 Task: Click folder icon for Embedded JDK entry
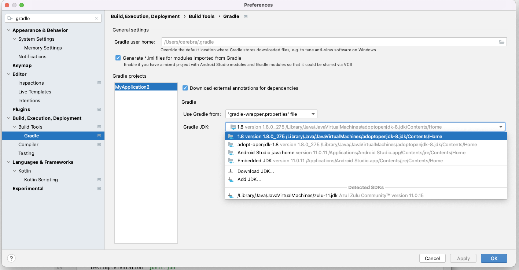click(231, 161)
